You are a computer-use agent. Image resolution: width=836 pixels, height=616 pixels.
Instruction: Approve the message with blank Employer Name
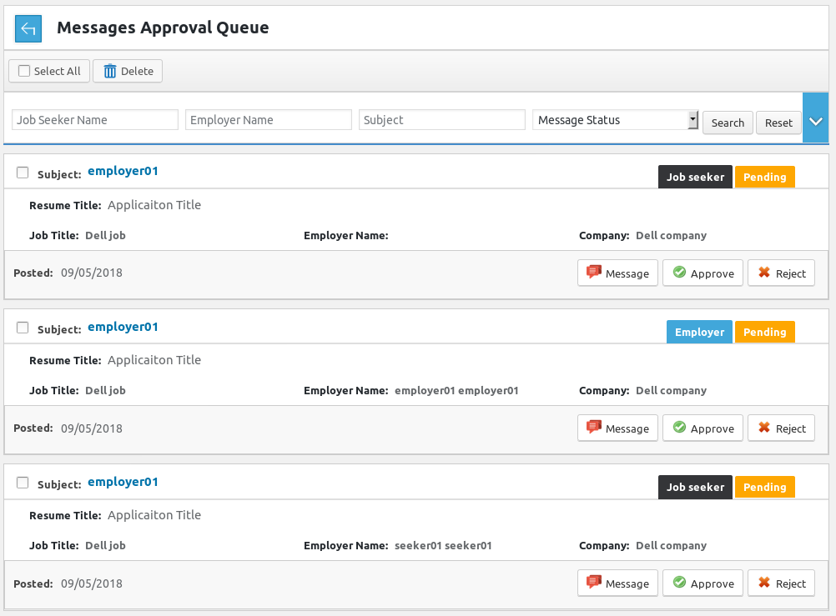coord(703,273)
